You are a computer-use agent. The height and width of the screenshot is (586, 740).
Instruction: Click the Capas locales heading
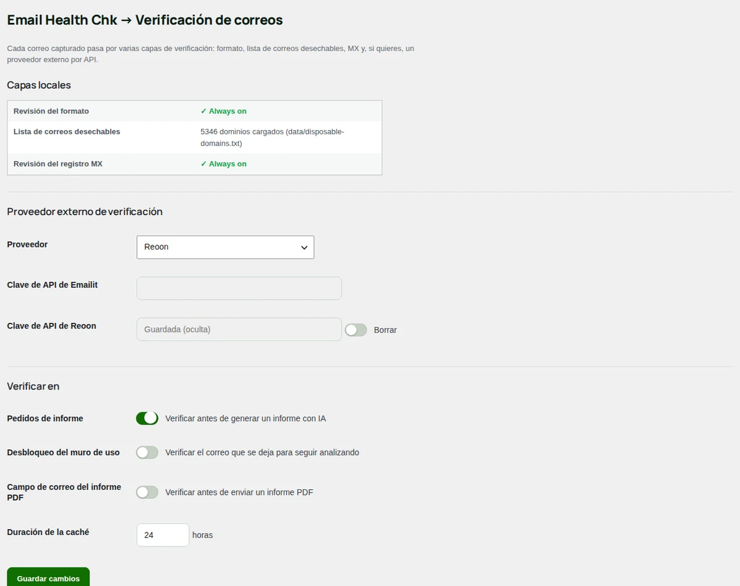point(39,85)
